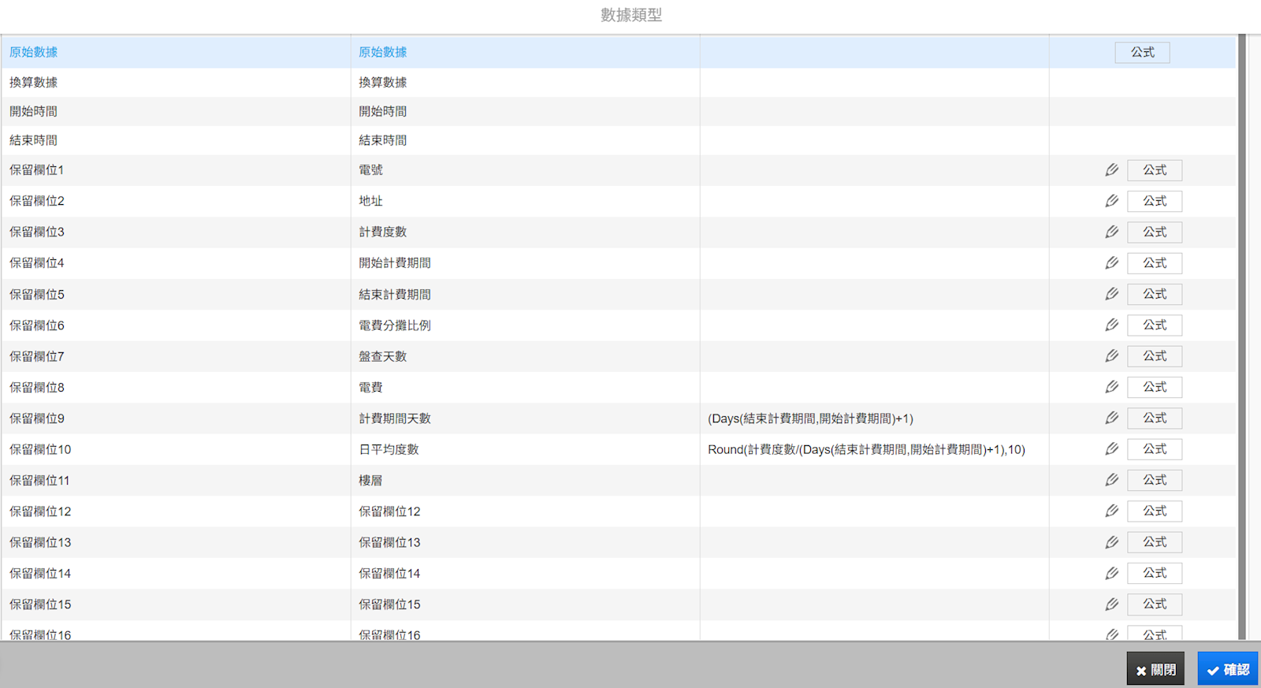Click the pencil icon for 日平均度數
This screenshot has height=688, width=1261.
click(1111, 449)
